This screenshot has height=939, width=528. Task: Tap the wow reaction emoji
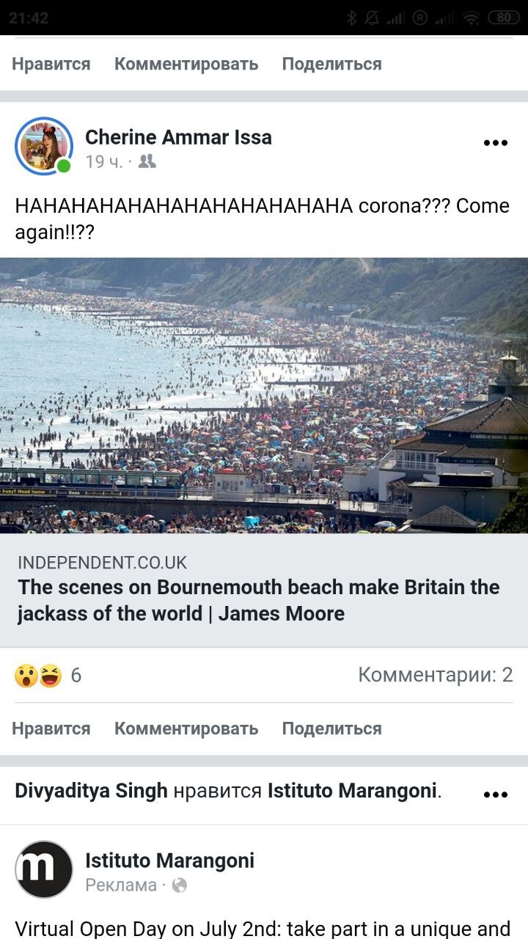pyautogui.click(x=26, y=675)
